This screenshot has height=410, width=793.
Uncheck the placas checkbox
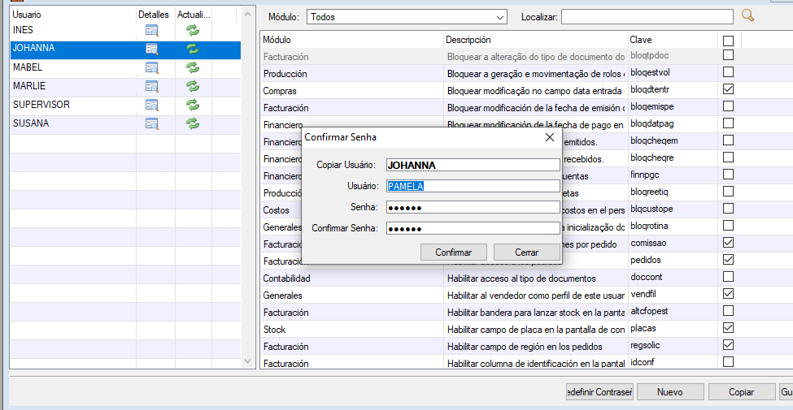click(x=728, y=328)
